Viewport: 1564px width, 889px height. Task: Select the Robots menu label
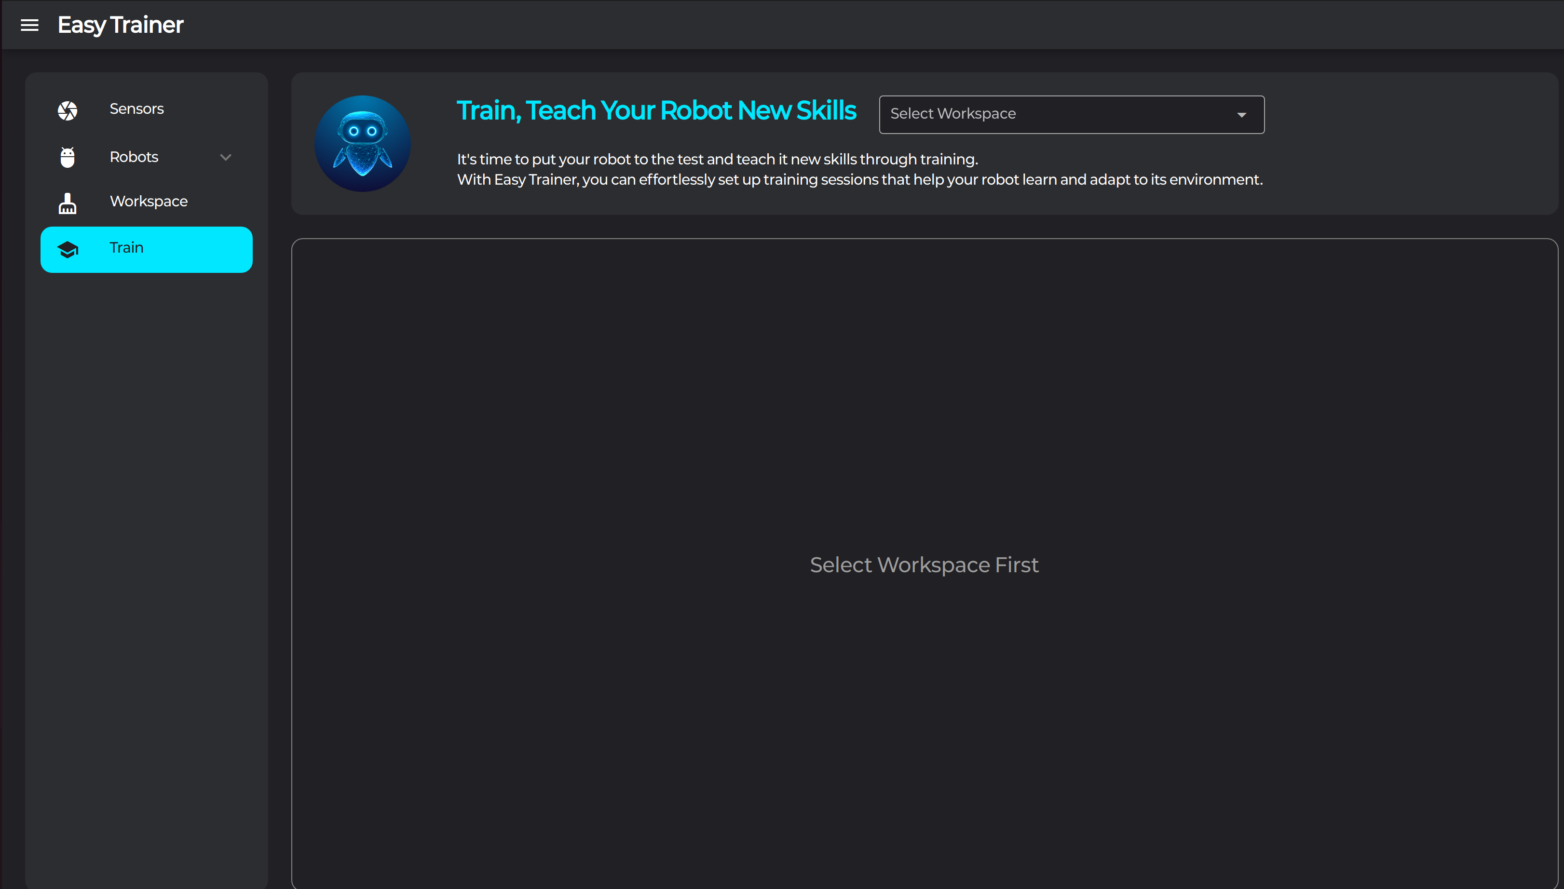pos(134,157)
